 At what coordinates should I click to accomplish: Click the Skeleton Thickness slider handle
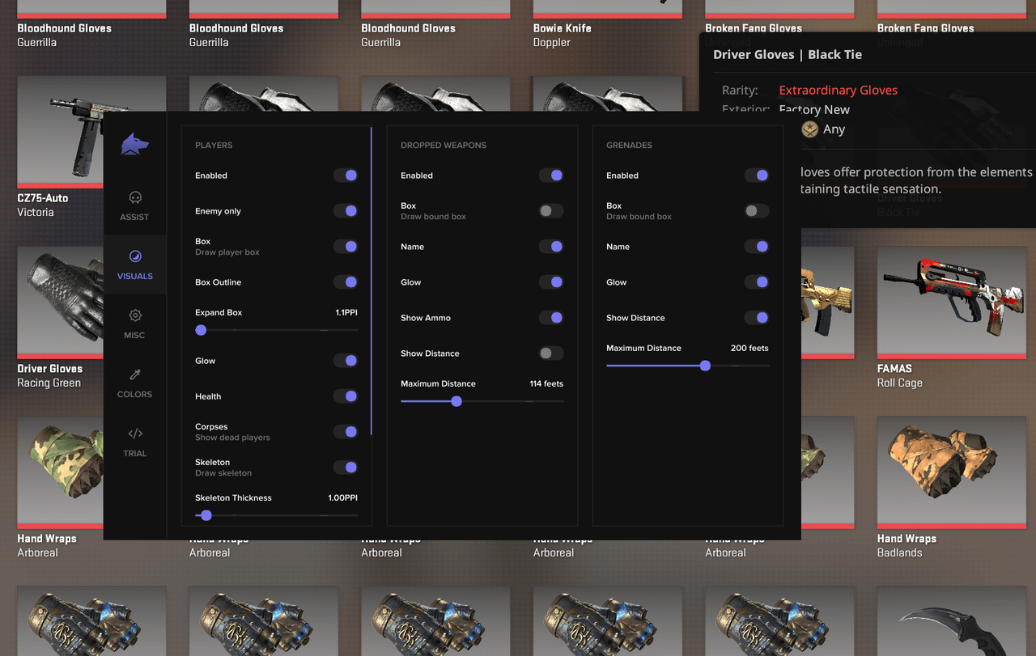pyautogui.click(x=205, y=515)
